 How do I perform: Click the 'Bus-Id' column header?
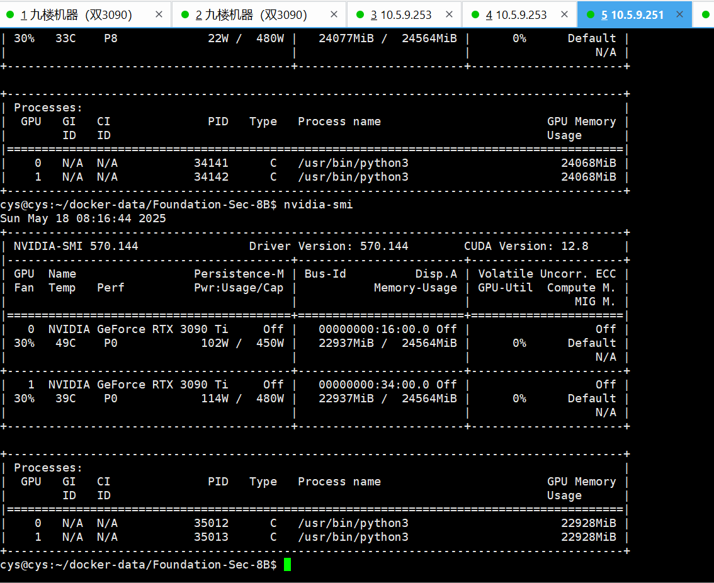click(325, 274)
